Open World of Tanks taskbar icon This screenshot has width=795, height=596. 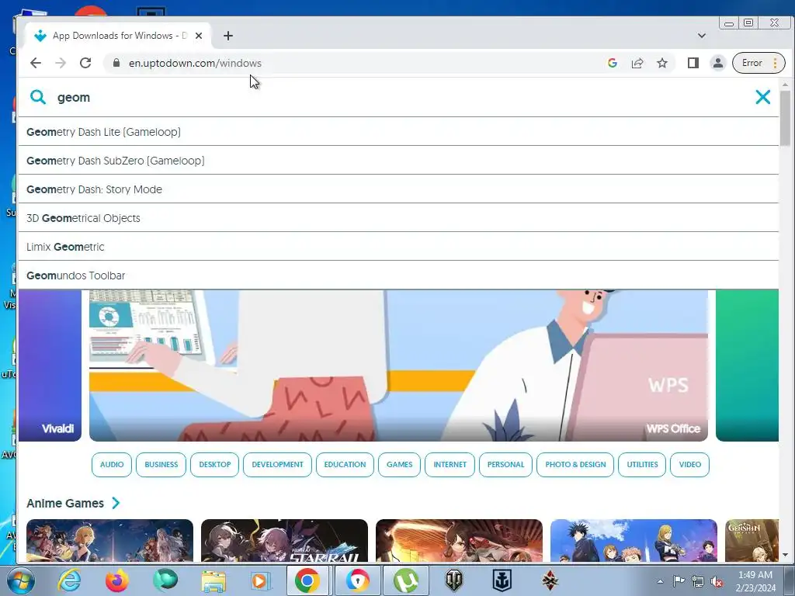453,580
